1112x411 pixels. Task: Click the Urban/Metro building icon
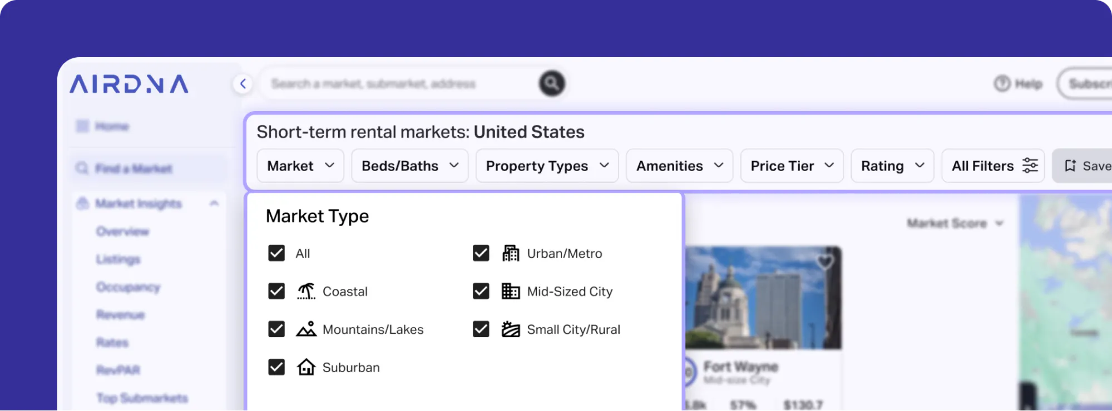click(511, 253)
